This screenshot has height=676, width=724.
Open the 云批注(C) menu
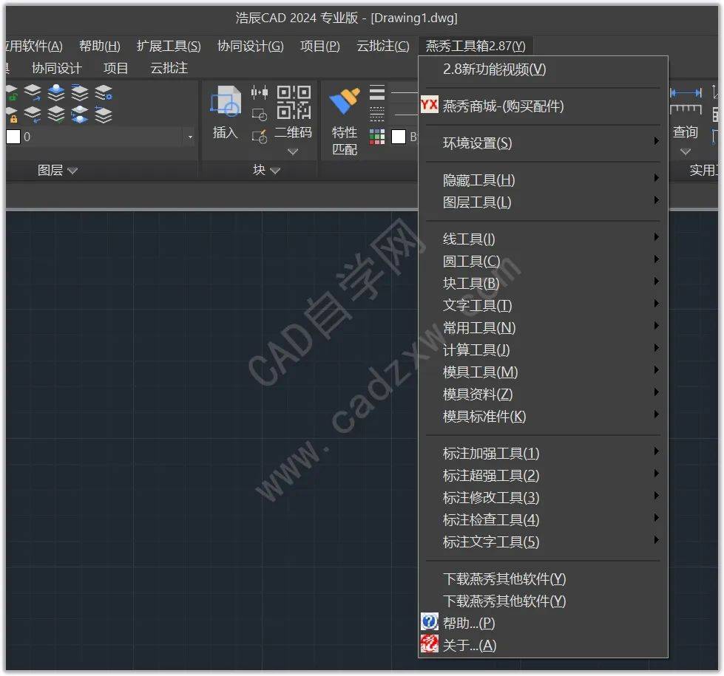tap(383, 46)
